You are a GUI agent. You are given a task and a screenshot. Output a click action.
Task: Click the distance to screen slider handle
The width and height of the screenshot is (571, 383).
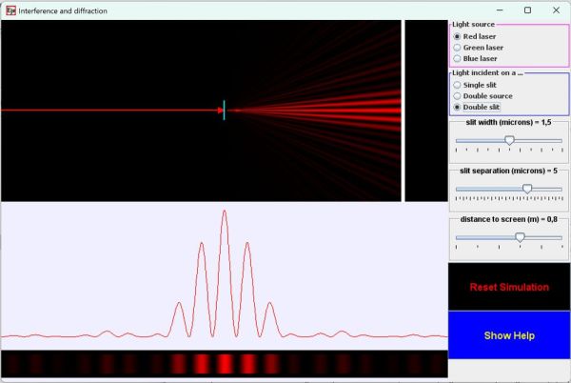520,237
